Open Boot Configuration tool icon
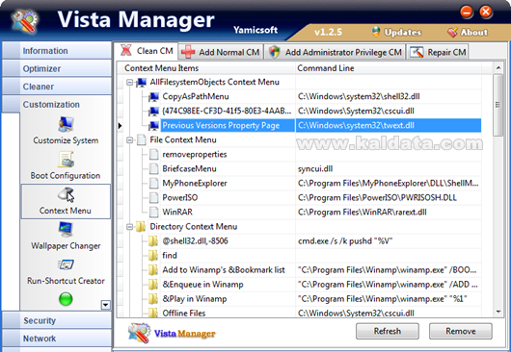The width and height of the screenshot is (511, 352). click(66, 160)
